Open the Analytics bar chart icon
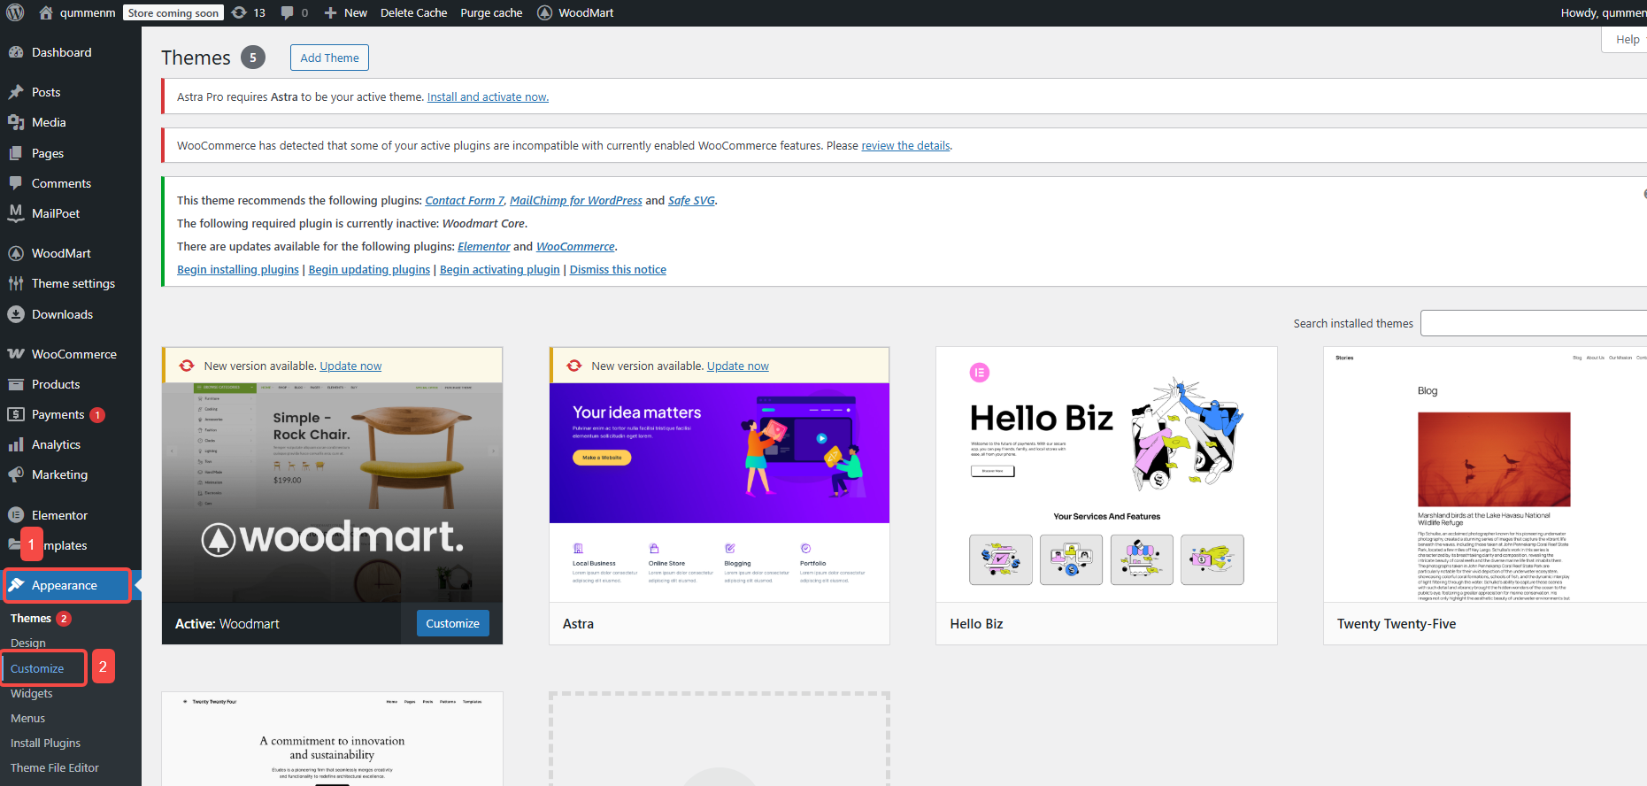Image resolution: width=1647 pixels, height=786 pixels. (x=16, y=444)
